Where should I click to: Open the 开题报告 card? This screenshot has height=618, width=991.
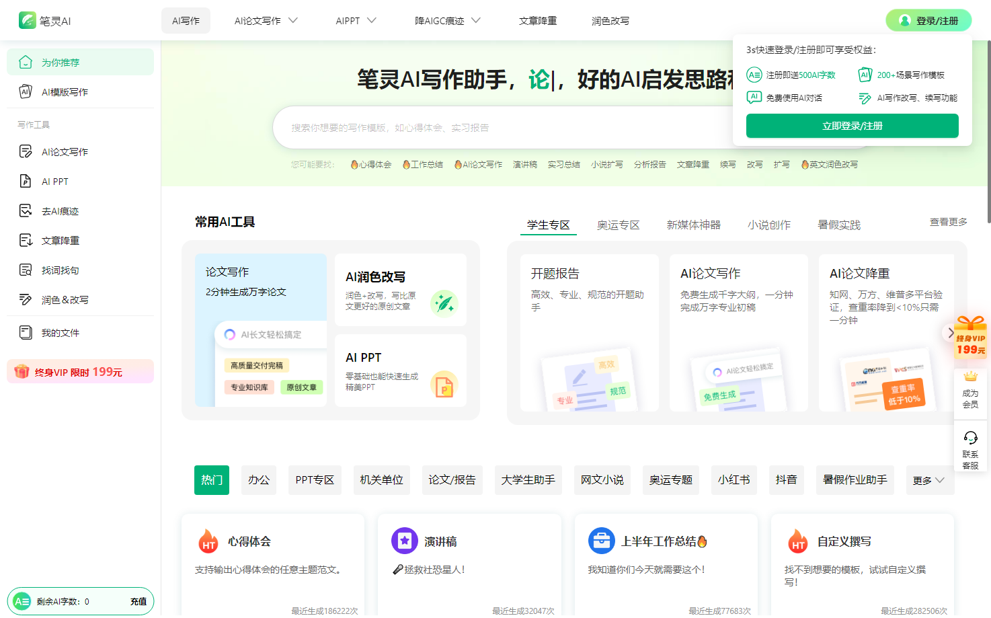click(x=590, y=332)
